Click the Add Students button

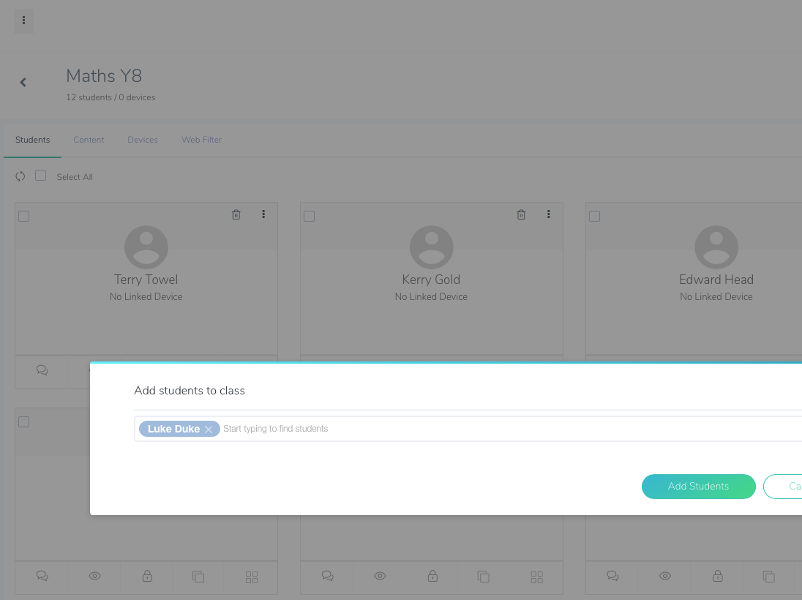[698, 487]
